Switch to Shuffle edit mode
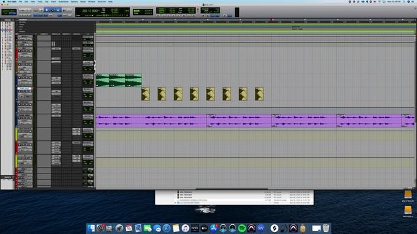 coord(5,10)
